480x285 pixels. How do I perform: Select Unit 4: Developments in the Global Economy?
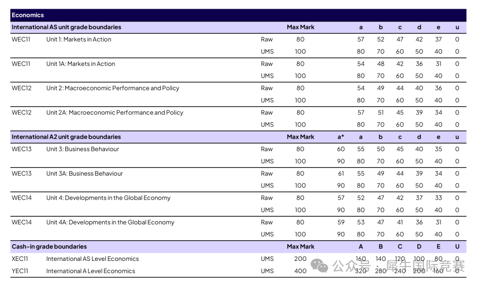[108, 198]
